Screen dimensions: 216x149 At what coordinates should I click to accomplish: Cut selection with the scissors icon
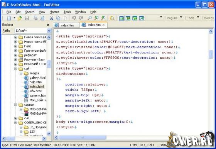tap(51, 18)
